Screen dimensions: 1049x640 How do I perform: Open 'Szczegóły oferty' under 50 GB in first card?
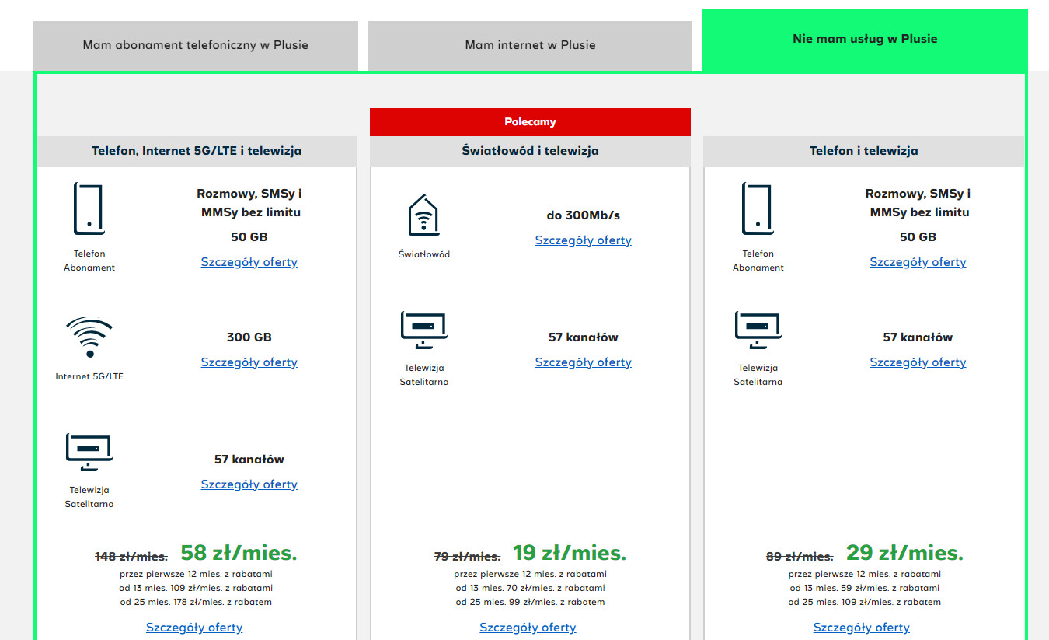click(x=249, y=262)
